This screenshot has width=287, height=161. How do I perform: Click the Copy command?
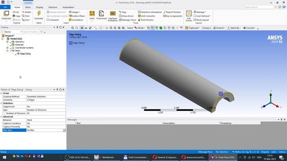pyautogui.click(x=16, y=16)
